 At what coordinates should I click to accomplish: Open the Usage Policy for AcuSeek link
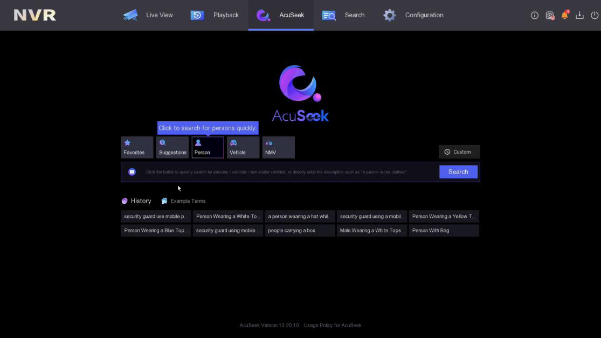(333, 326)
